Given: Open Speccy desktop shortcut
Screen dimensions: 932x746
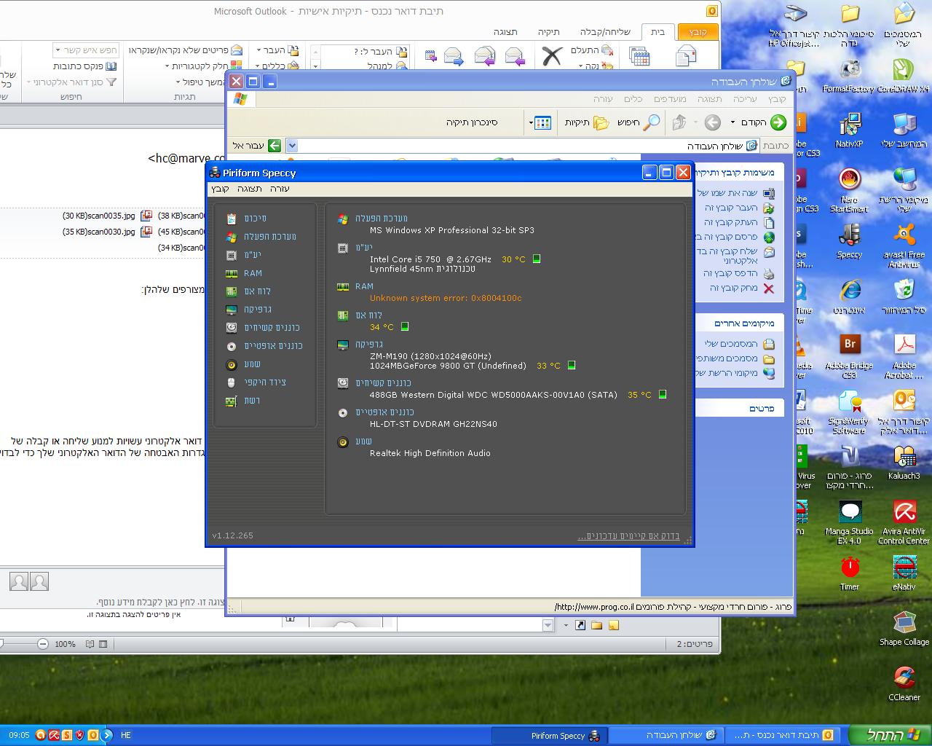Looking at the screenshot, I should [849, 241].
